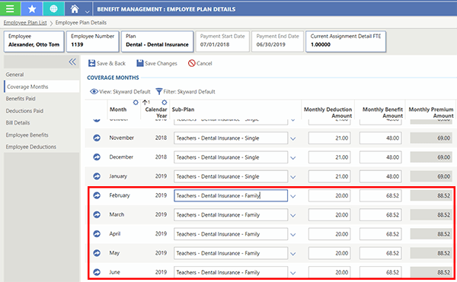Open the favorites star menu

point(32,9)
